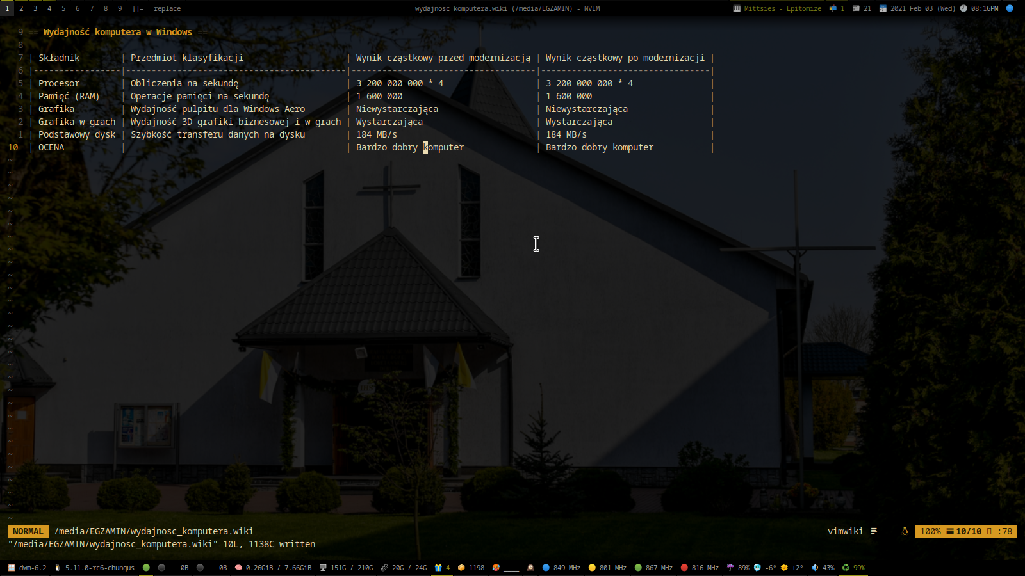Screen dimensions: 1025x576
Task: Click the speaker volume icon showing 43%
Action: [815, 568]
